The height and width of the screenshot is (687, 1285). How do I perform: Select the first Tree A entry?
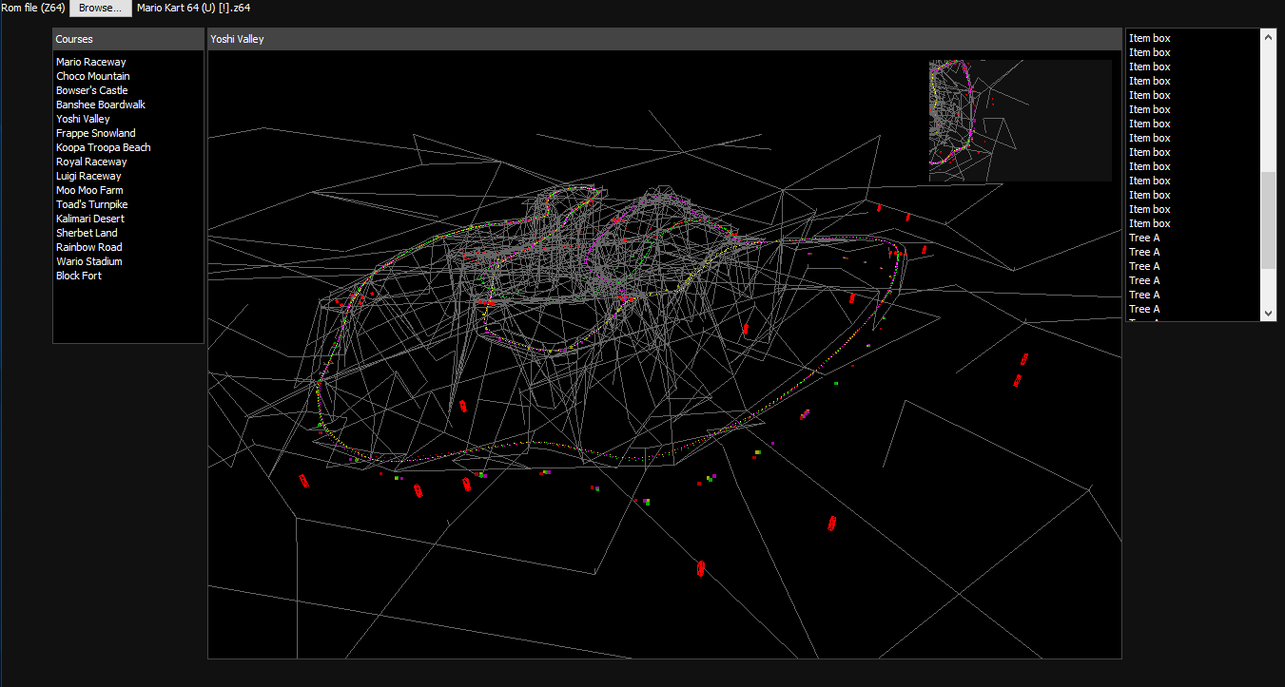click(1144, 238)
